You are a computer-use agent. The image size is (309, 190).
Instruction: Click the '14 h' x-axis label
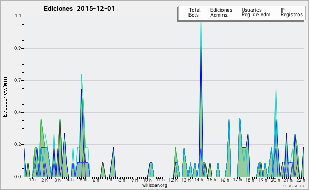(x=199, y=180)
